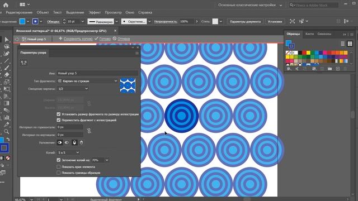Open the stroke weight 10 pt dropdown

click(x=83, y=21)
